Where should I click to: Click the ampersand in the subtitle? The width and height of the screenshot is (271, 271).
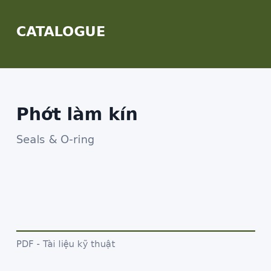pyautogui.click(x=53, y=140)
